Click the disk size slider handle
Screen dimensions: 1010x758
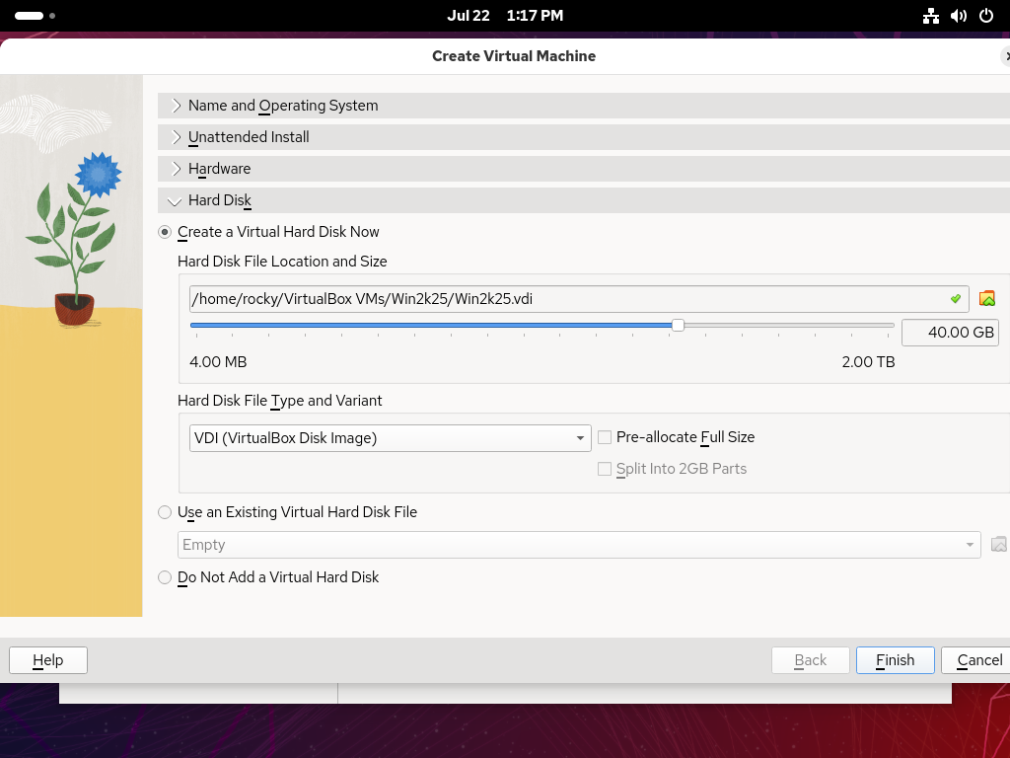678,324
